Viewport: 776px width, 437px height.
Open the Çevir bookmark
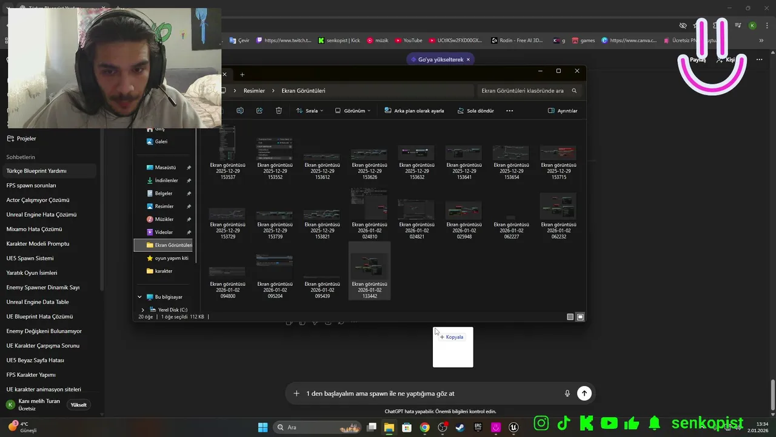(x=239, y=41)
